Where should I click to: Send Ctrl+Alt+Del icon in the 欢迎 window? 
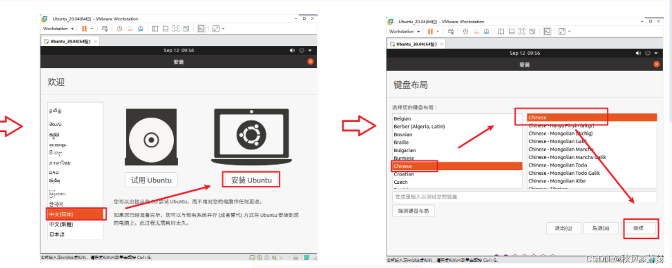point(105,29)
